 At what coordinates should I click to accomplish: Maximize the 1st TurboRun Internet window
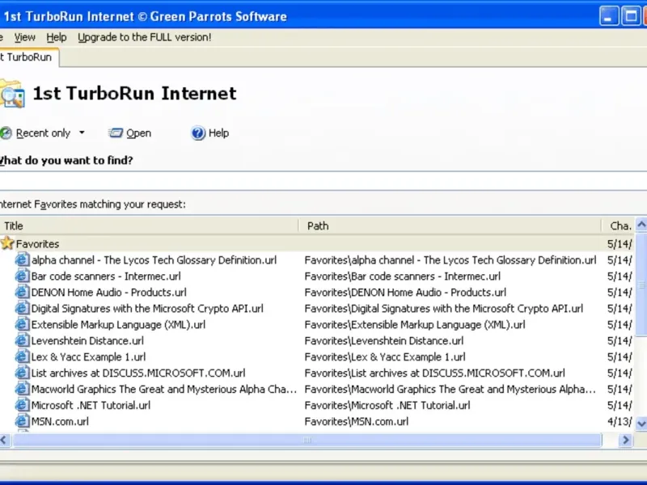(631, 16)
